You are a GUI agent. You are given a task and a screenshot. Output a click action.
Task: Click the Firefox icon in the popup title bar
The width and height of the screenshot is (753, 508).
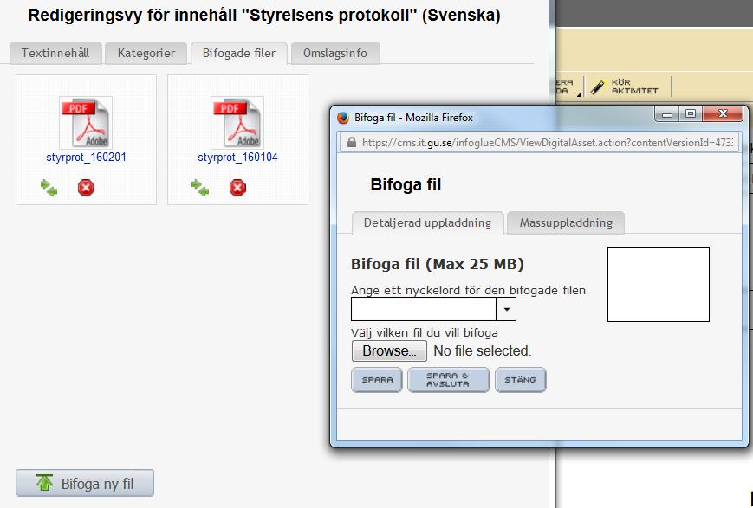(x=343, y=118)
